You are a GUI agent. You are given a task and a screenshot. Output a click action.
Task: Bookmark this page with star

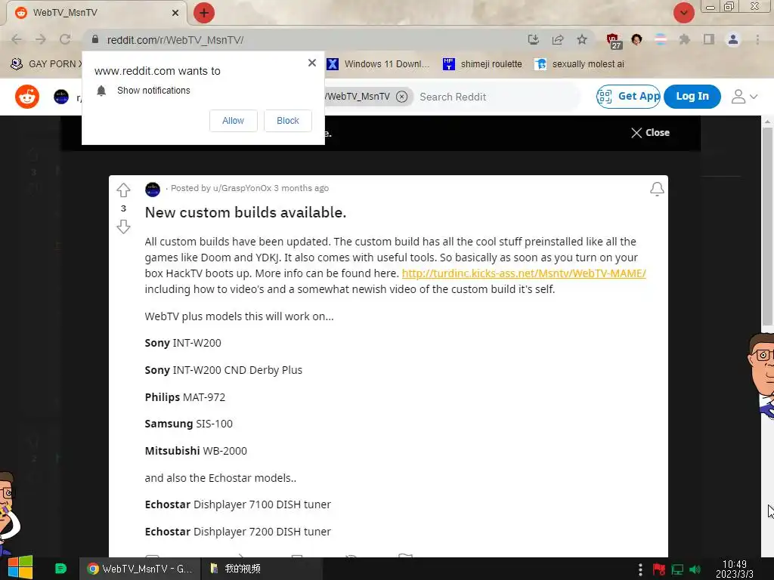582,39
